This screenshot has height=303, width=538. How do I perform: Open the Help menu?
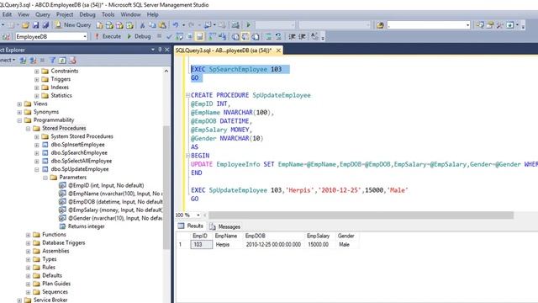[152, 14]
